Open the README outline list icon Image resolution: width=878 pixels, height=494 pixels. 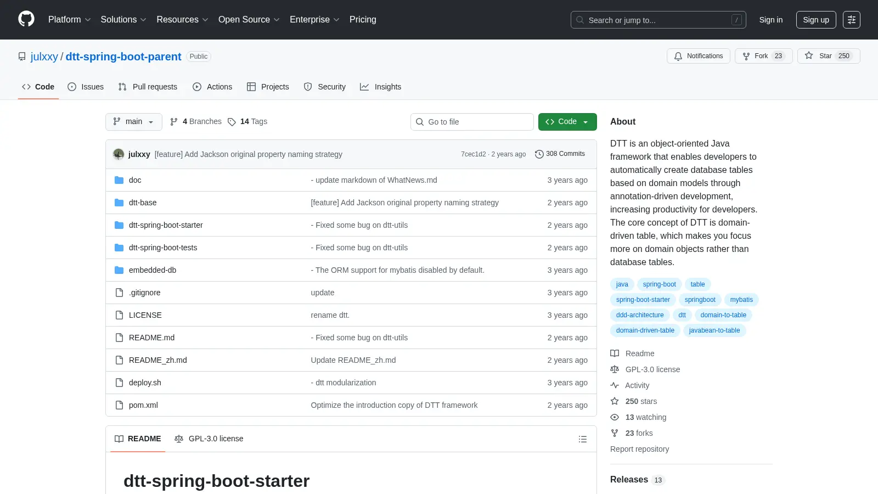[583, 439]
